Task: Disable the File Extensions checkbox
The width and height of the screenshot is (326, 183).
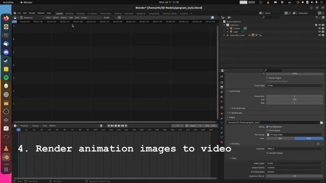Action: click(x=267, y=127)
